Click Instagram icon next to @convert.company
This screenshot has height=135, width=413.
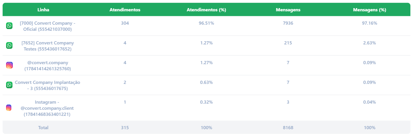(9, 65)
